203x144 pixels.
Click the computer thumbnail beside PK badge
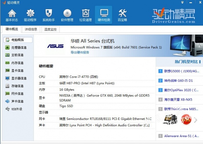170,119
